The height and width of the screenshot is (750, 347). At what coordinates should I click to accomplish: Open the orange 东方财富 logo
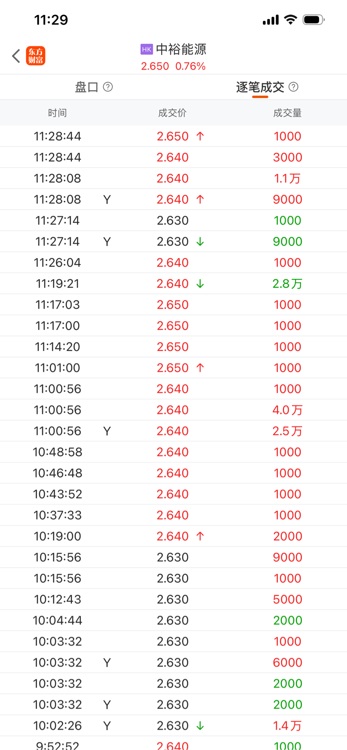click(x=36, y=56)
